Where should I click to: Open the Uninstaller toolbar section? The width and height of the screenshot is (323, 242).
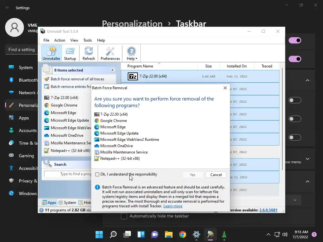(51, 53)
